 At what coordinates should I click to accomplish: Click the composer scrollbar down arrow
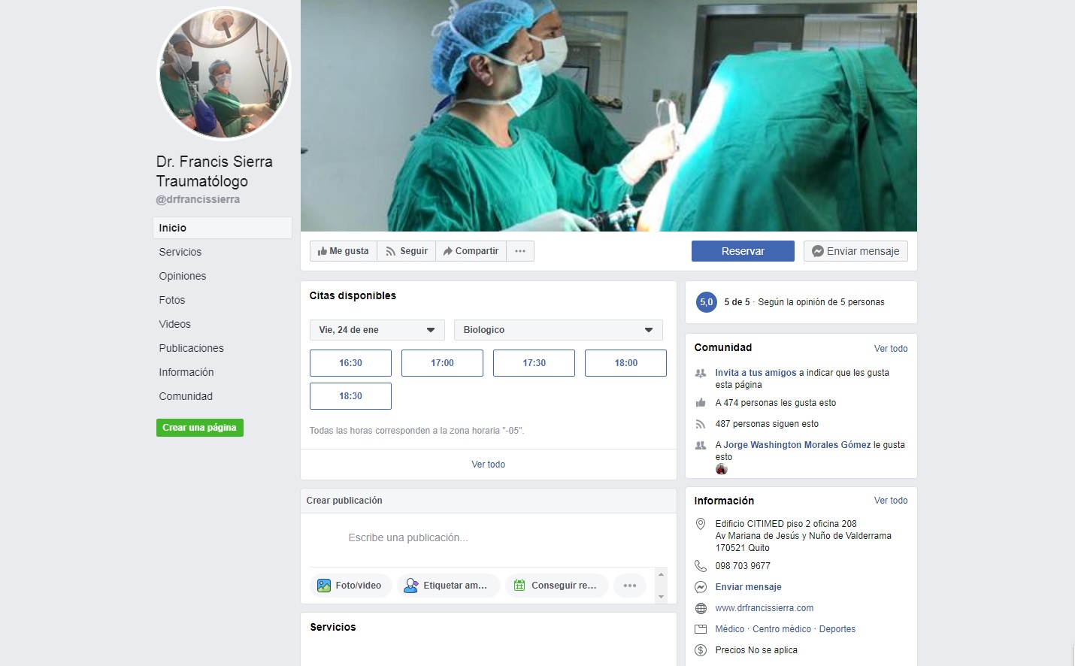click(662, 597)
